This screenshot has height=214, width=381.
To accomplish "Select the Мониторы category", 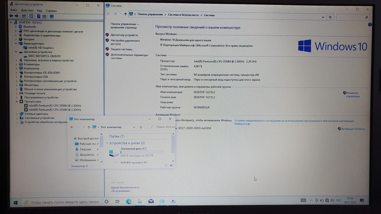I will 31,85.
